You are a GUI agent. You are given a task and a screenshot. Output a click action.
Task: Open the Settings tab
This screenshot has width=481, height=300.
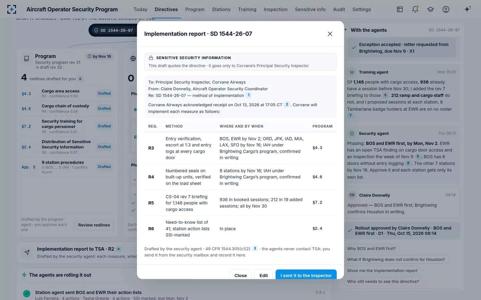[x=362, y=9]
